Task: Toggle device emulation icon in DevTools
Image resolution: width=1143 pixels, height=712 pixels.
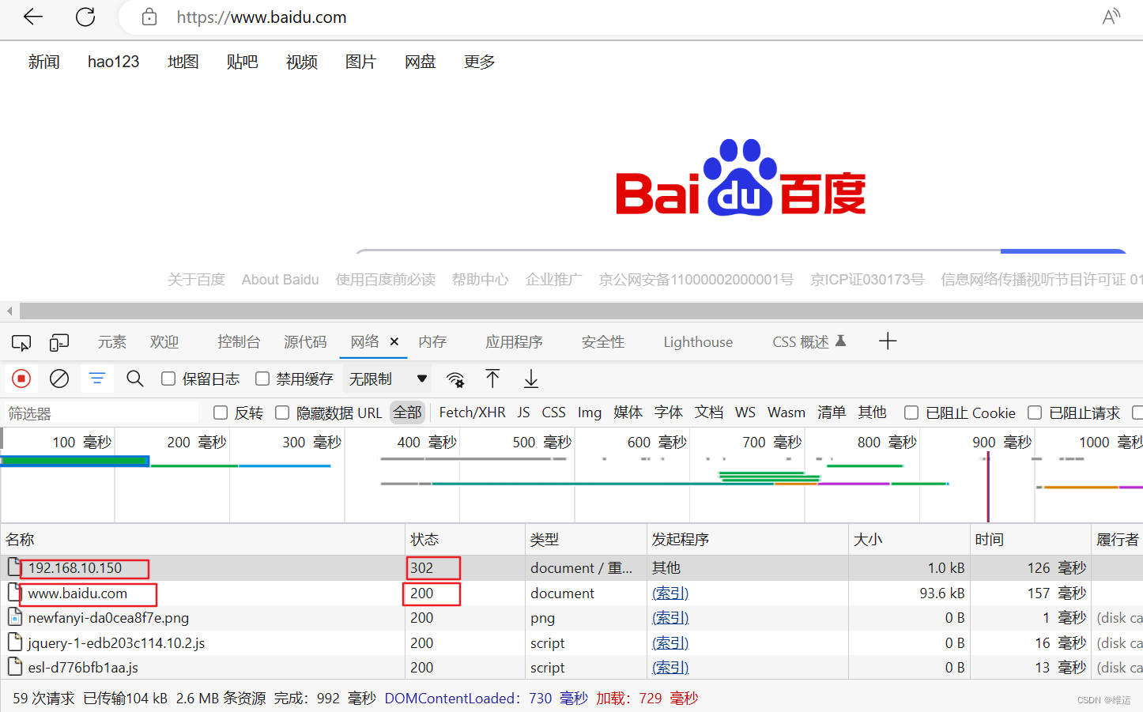Action: [59, 342]
